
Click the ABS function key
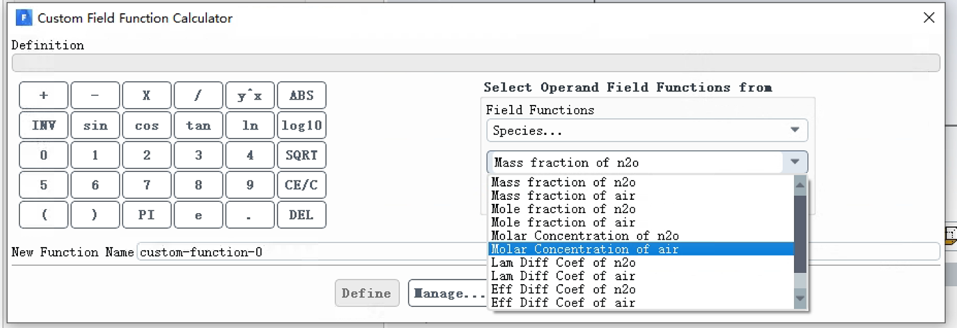point(301,96)
